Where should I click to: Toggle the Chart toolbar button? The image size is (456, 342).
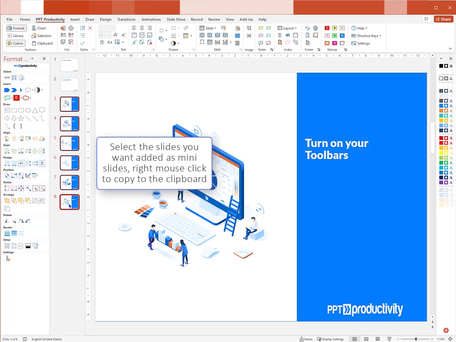coord(39,28)
